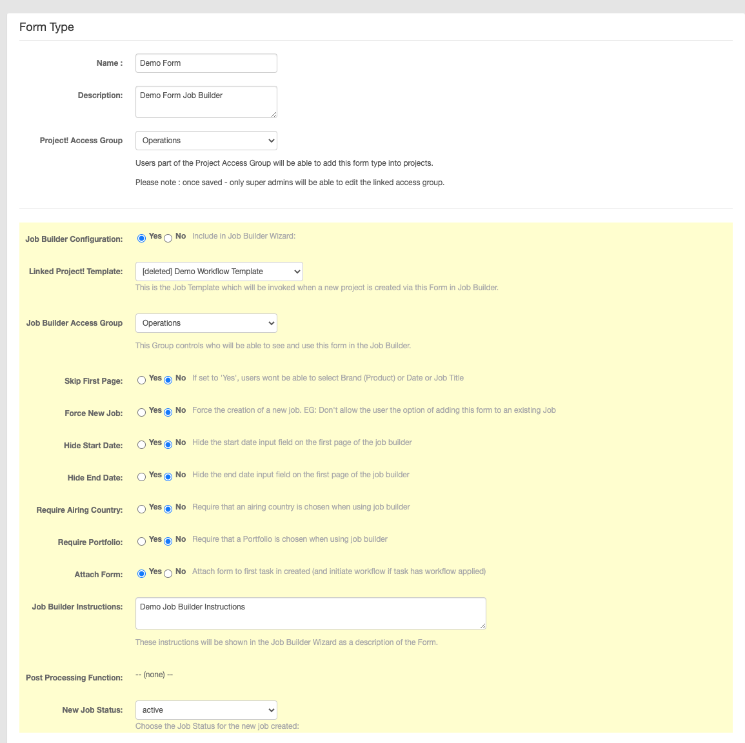
Task: Select No for Skip First Page
Action: pos(168,380)
